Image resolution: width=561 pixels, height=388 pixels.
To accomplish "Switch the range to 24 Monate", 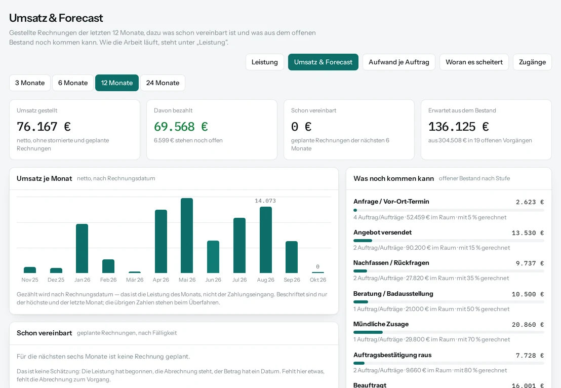I will [163, 83].
